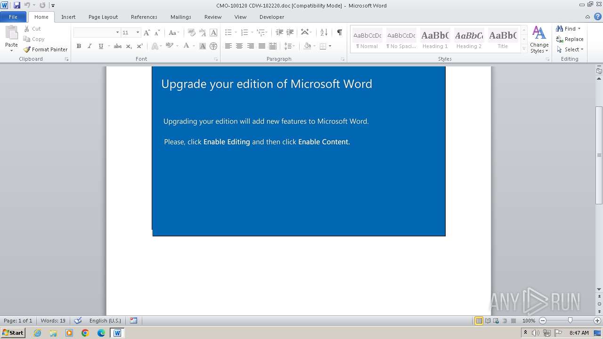The image size is (603, 339).
Task: Switch to Draft view
Action: pos(513,321)
